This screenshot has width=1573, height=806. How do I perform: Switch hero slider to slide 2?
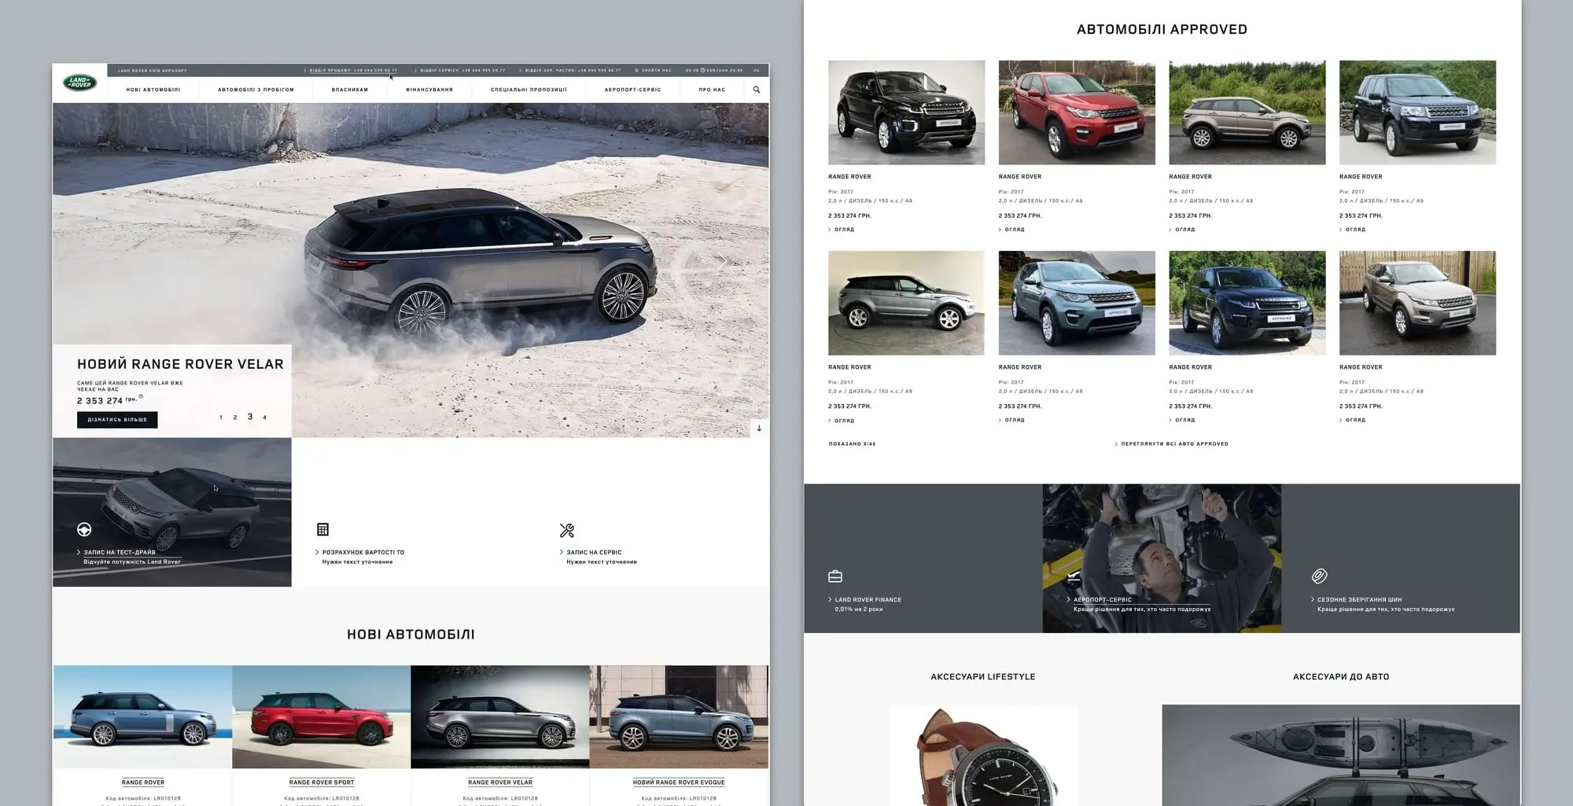(234, 418)
